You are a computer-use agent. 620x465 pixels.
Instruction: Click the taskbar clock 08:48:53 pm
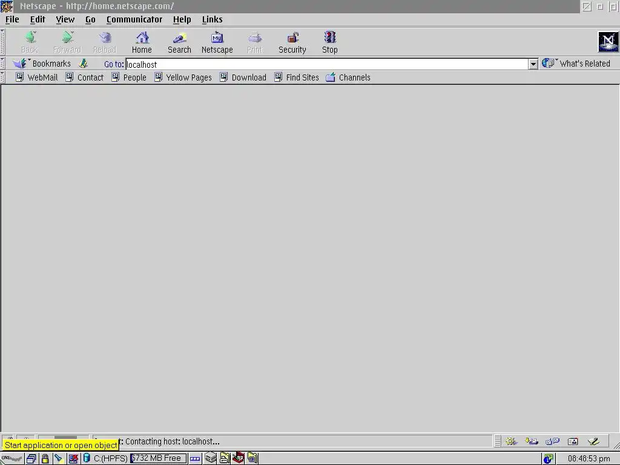[x=589, y=459]
